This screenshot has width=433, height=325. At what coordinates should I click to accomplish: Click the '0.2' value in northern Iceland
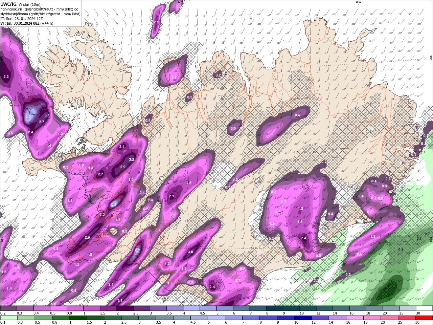pos(218,75)
